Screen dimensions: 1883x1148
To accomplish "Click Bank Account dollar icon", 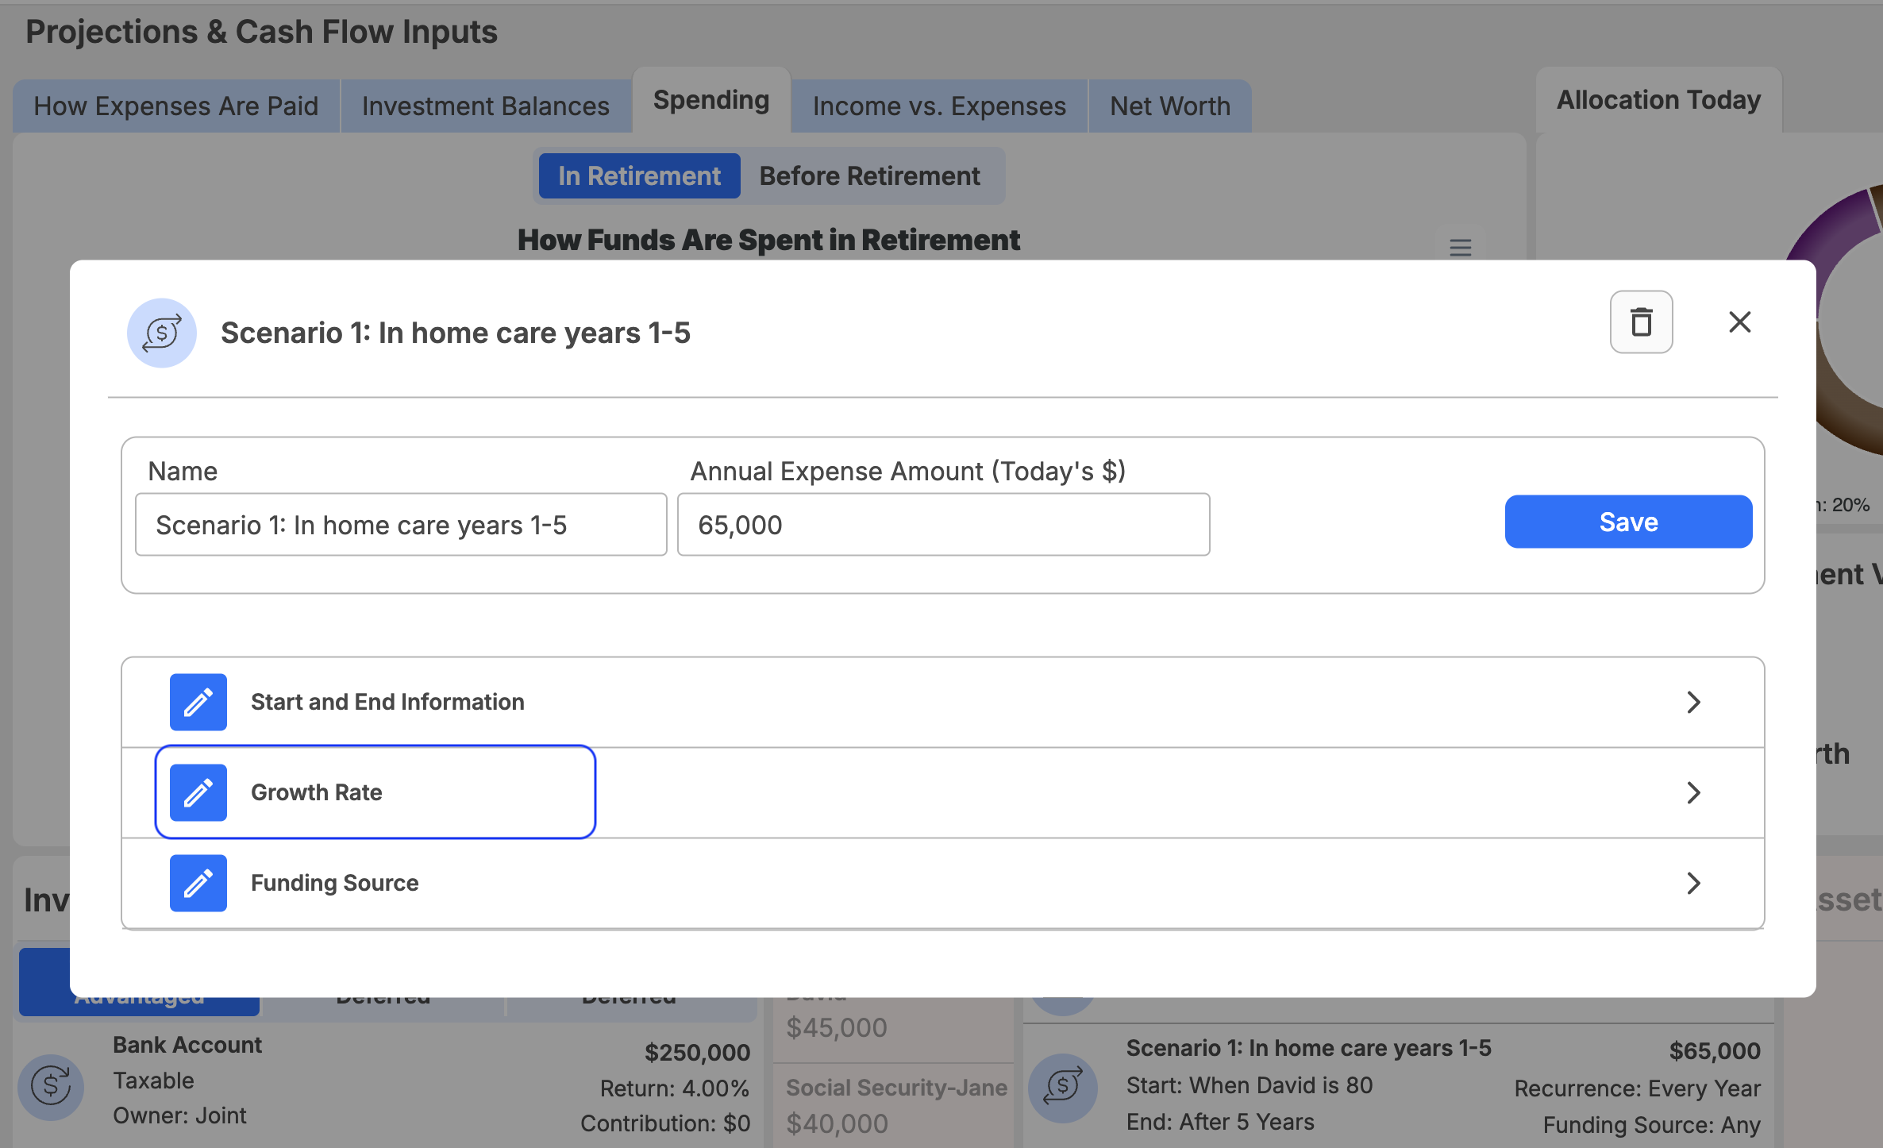I will (52, 1087).
